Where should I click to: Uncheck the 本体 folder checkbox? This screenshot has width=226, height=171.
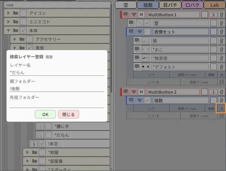click(x=23, y=30)
